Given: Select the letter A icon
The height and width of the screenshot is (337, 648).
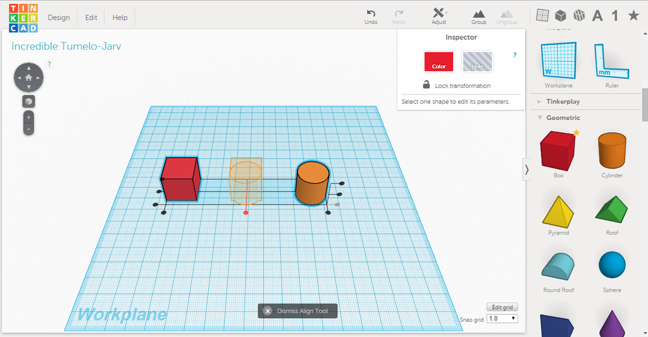Looking at the screenshot, I should pyautogui.click(x=597, y=16).
